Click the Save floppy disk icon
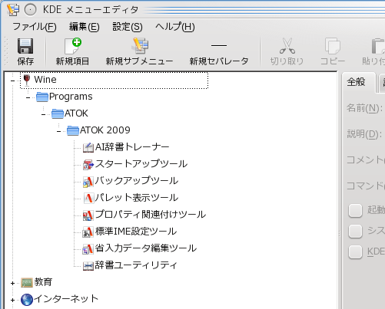Viewport: 385px width, 309px height. click(25, 46)
